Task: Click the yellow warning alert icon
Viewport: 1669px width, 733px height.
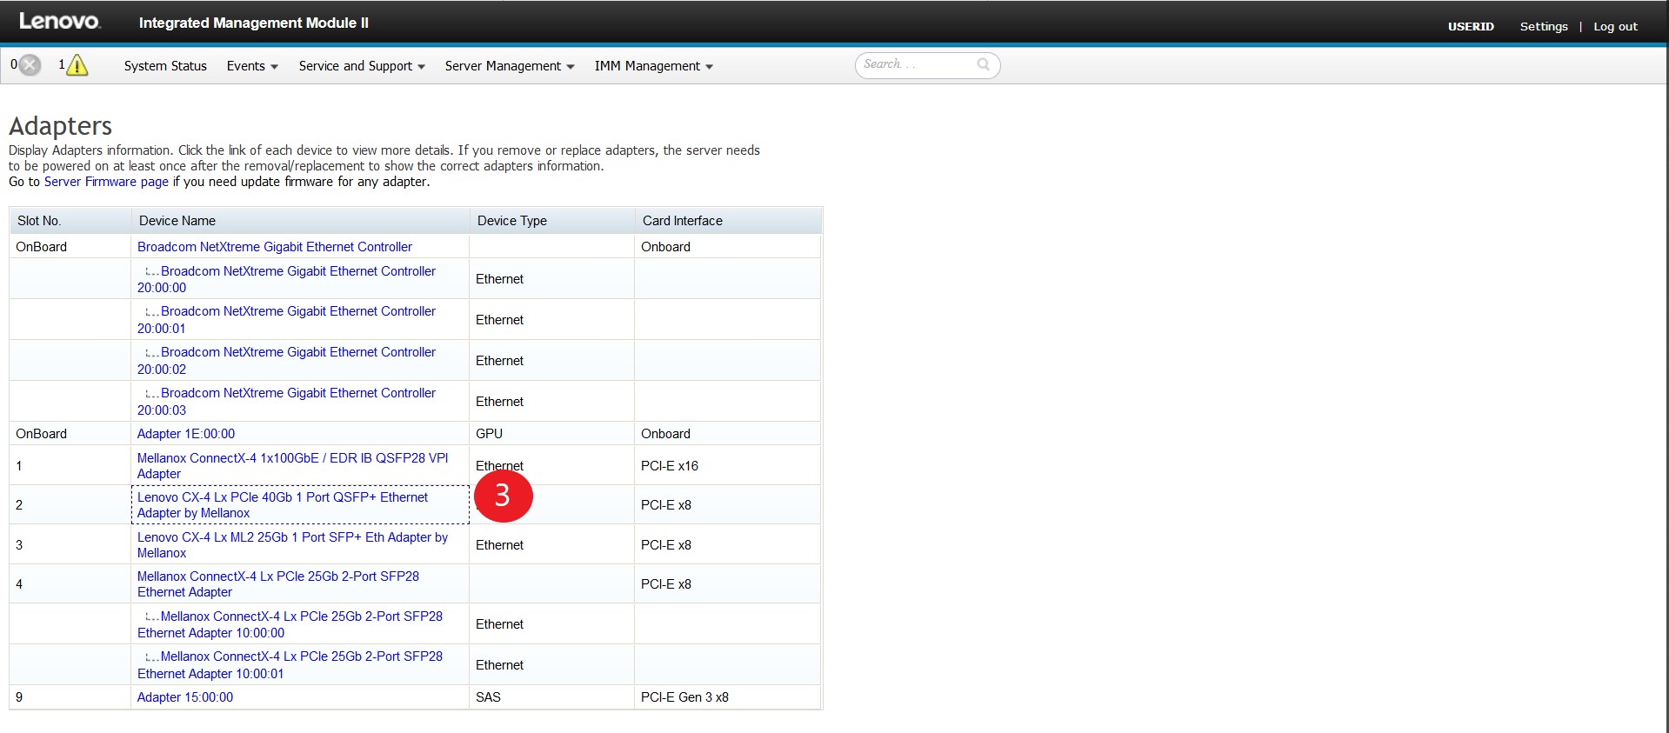Action: click(x=77, y=65)
